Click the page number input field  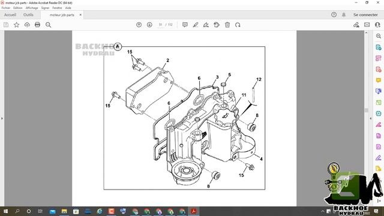tap(160, 25)
